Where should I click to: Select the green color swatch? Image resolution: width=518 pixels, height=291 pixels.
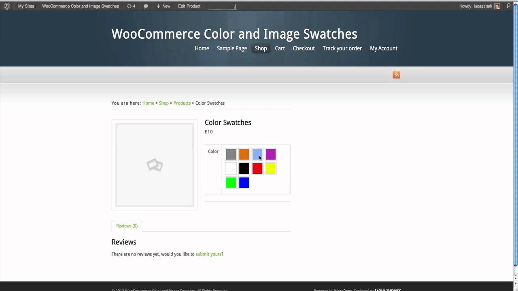click(x=231, y=183)
